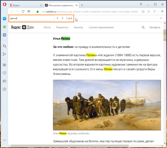Viewport: 167px width, 148px height.
Task: Open VK in the sidebar
Action: [4, 35]
